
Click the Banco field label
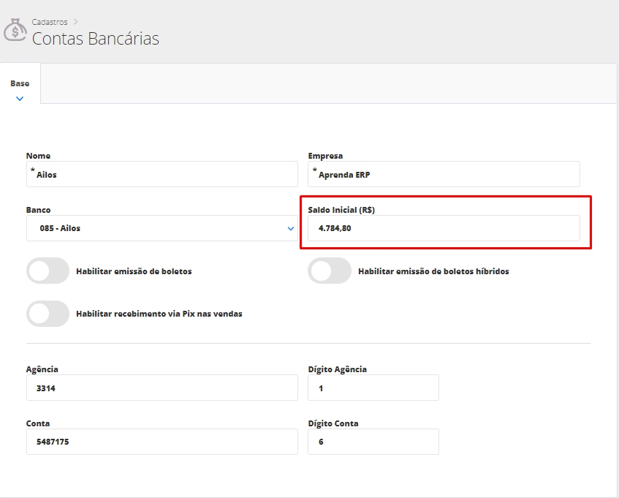[39, 210]
